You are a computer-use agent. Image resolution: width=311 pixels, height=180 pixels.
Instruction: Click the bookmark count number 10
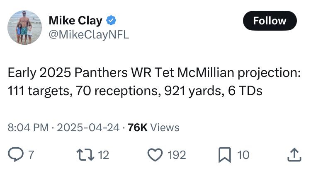[x=243, y=155]
